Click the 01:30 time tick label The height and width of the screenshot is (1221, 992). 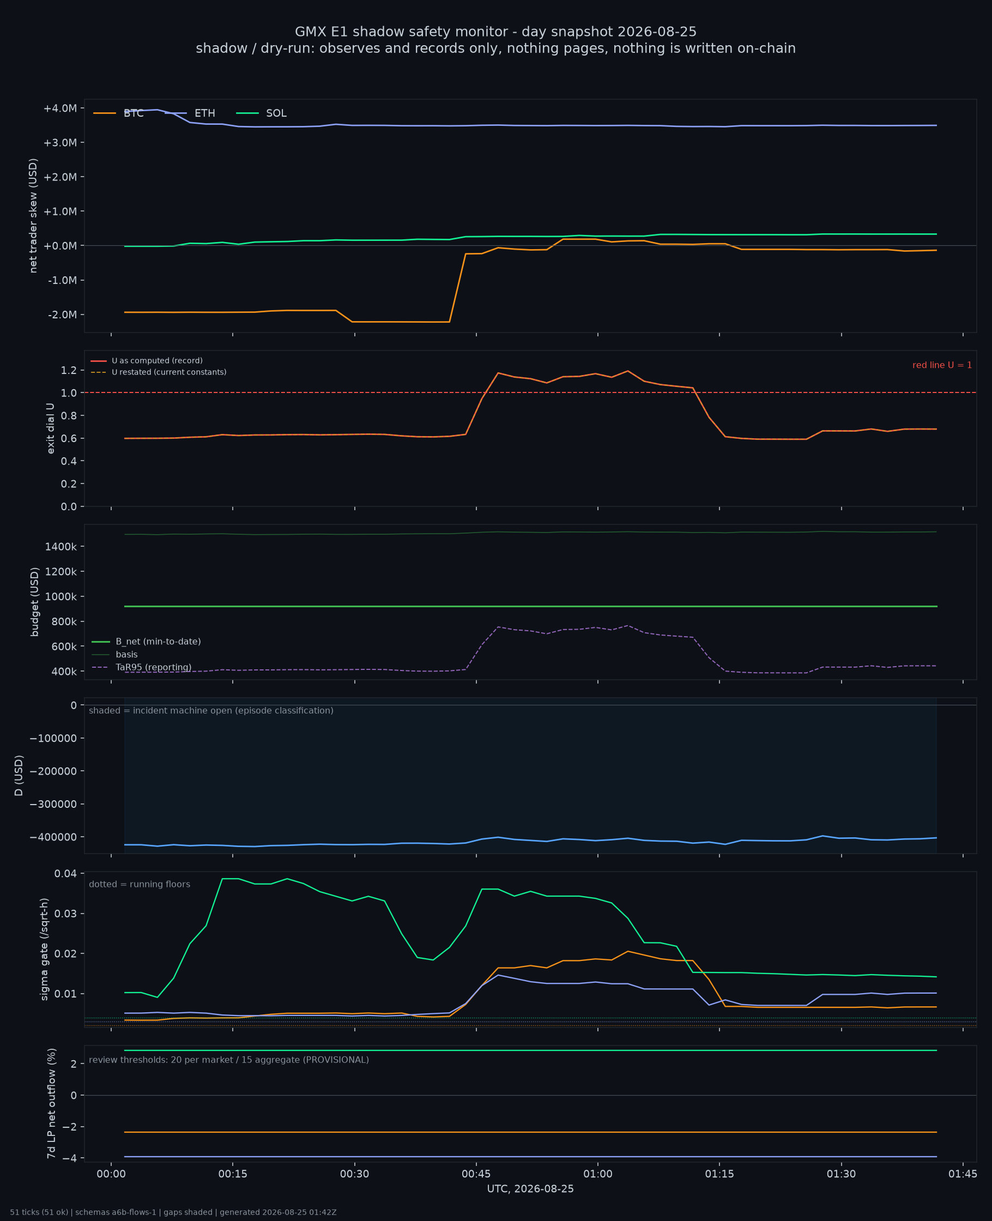841,1174
